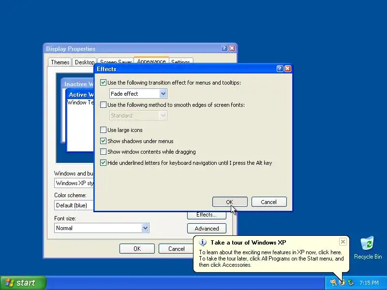387x290 pixels.
Task: Open the Fade effect dropdown
Action: [138, 94]
